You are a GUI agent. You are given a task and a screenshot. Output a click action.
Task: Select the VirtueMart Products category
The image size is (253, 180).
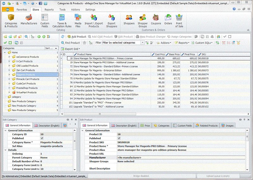pos(26,92)
